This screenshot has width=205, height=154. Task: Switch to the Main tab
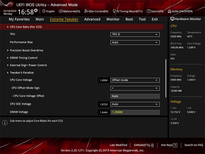point(40,19)
